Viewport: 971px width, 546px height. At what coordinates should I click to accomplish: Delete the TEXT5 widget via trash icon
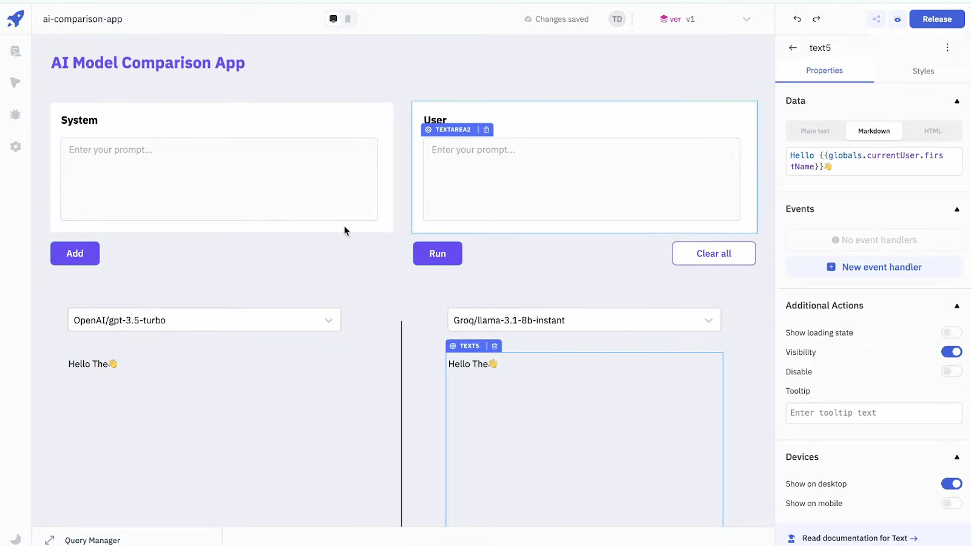pyautogui.click(x=495, y=346)
